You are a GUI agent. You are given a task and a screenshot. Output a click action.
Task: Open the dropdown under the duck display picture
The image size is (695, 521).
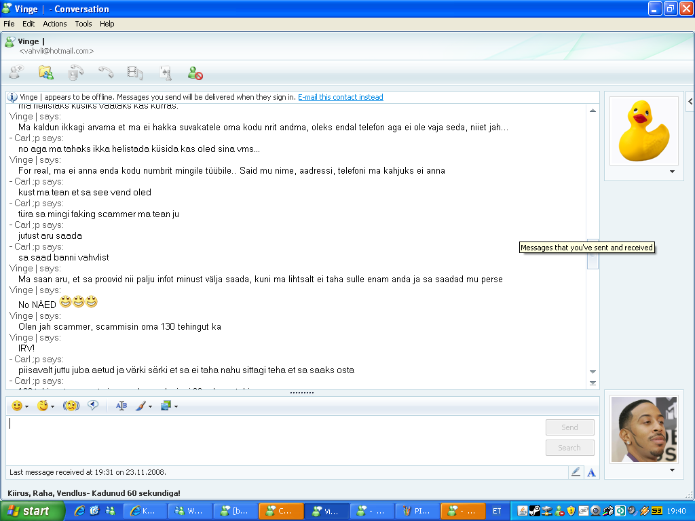click(672, 172)
